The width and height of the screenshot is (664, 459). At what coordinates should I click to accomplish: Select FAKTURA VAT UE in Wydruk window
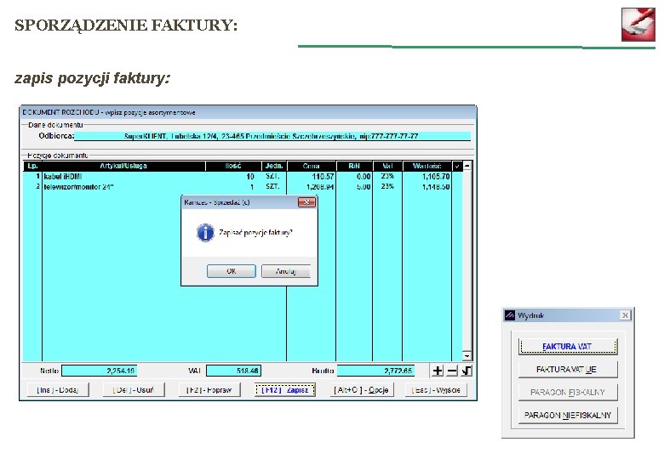568,370
